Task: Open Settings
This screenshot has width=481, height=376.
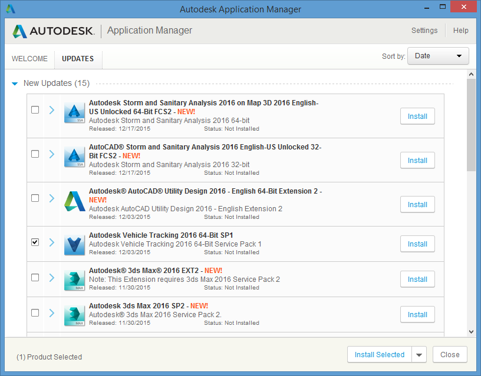Action: pyautogui.click(x=424, y=31)
